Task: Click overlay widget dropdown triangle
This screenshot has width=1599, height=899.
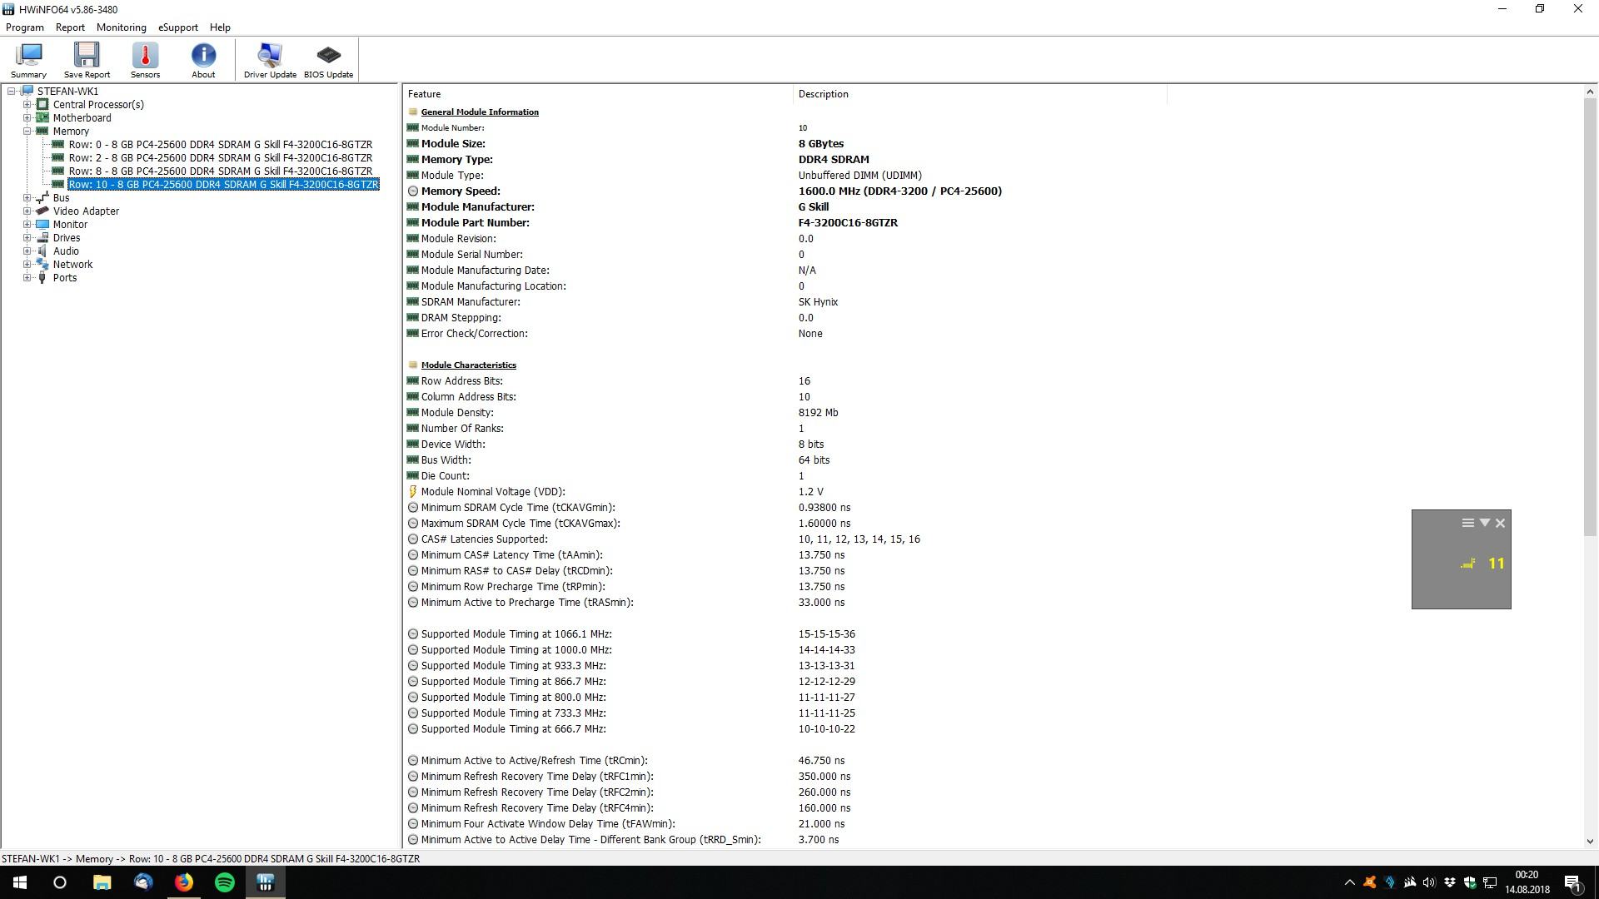Action: (x=1484, y=524)
